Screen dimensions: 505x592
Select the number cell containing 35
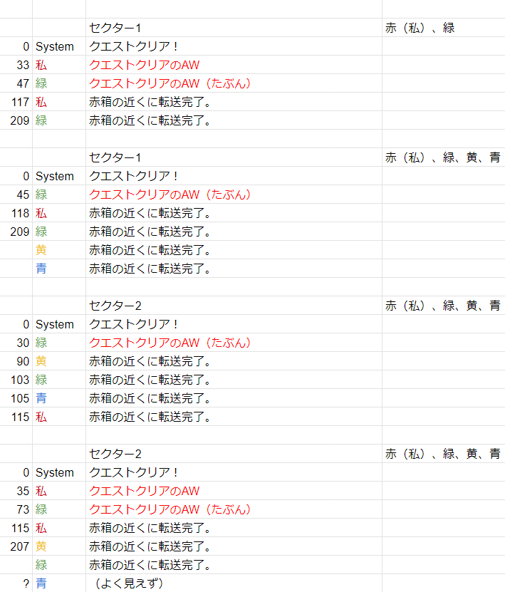pos(16,491)
